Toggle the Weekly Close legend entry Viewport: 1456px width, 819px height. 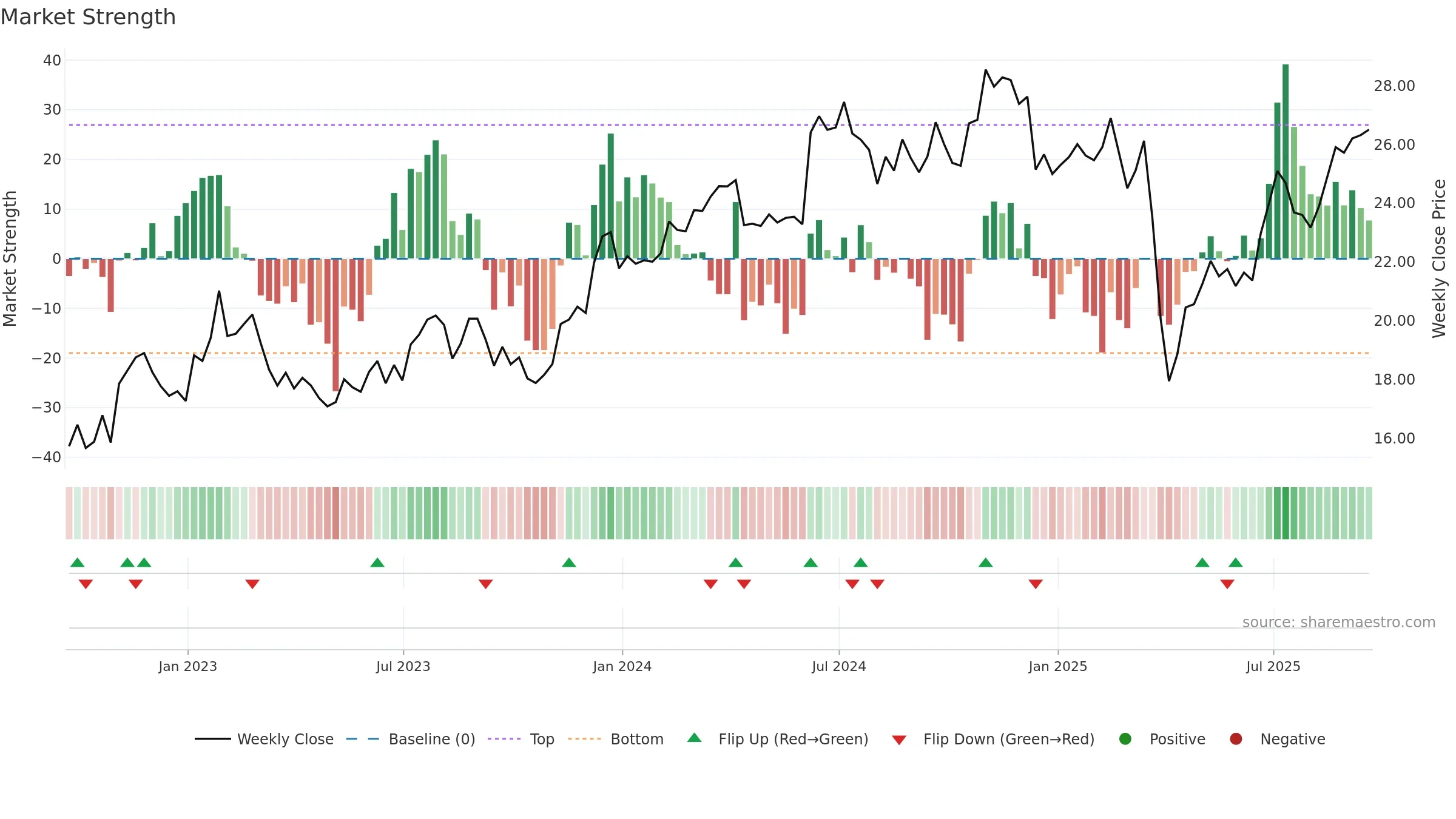click(264, 739)
